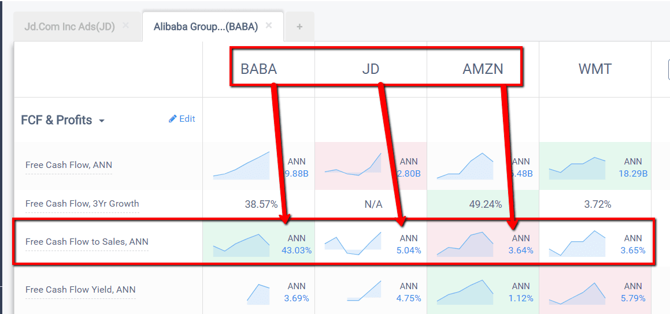Open the Free Cash Flow, 3Yr Growth label
This screenshot has width=670, height=314.
[x=82, y=204]
